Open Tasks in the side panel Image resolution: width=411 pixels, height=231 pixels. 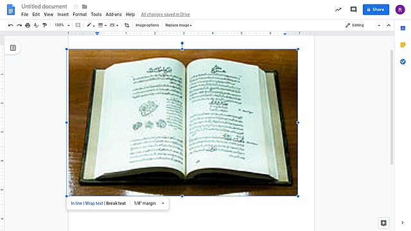403,62
